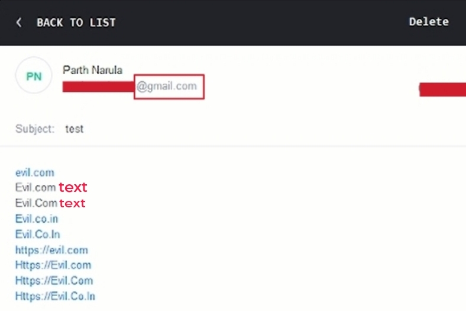Click the back chevron arrow icon
466x311 pixels.
[19, 23]
